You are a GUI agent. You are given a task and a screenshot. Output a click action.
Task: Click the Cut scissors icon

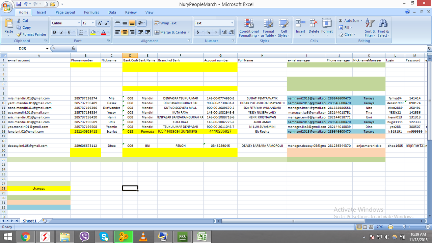tap(19, 21)
